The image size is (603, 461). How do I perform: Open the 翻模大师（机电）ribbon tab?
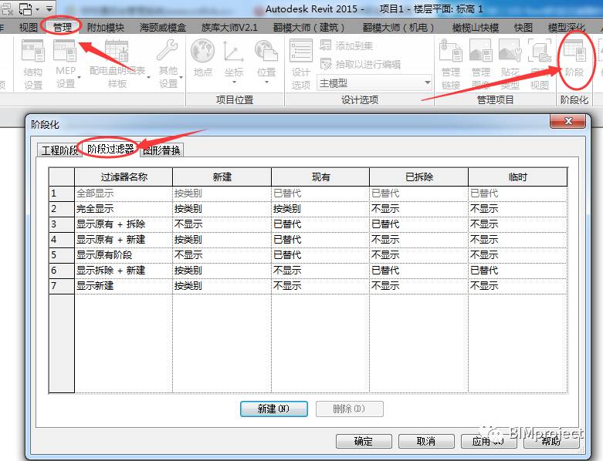(398, 27)
